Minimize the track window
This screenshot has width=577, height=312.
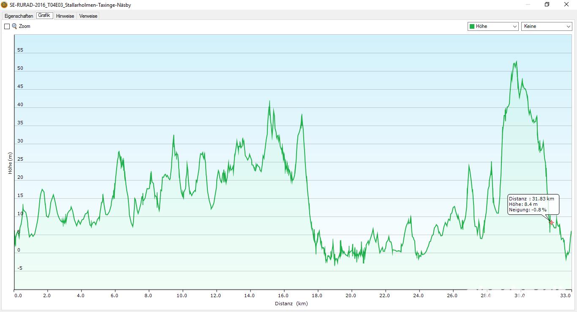point(528,5)
